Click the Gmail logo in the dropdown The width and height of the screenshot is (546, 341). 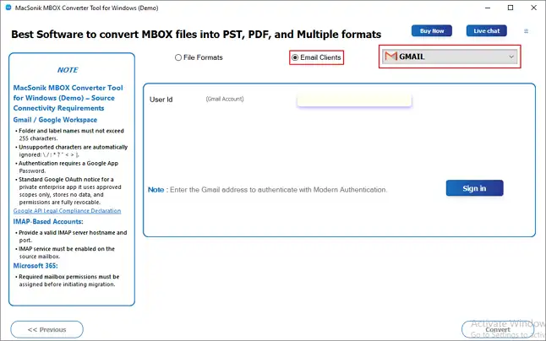391,57
